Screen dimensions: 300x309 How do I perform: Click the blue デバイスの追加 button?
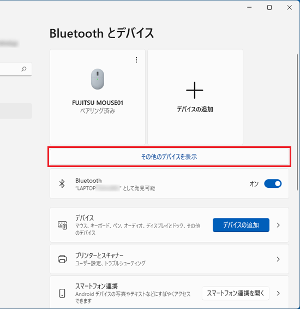[241, 225]
